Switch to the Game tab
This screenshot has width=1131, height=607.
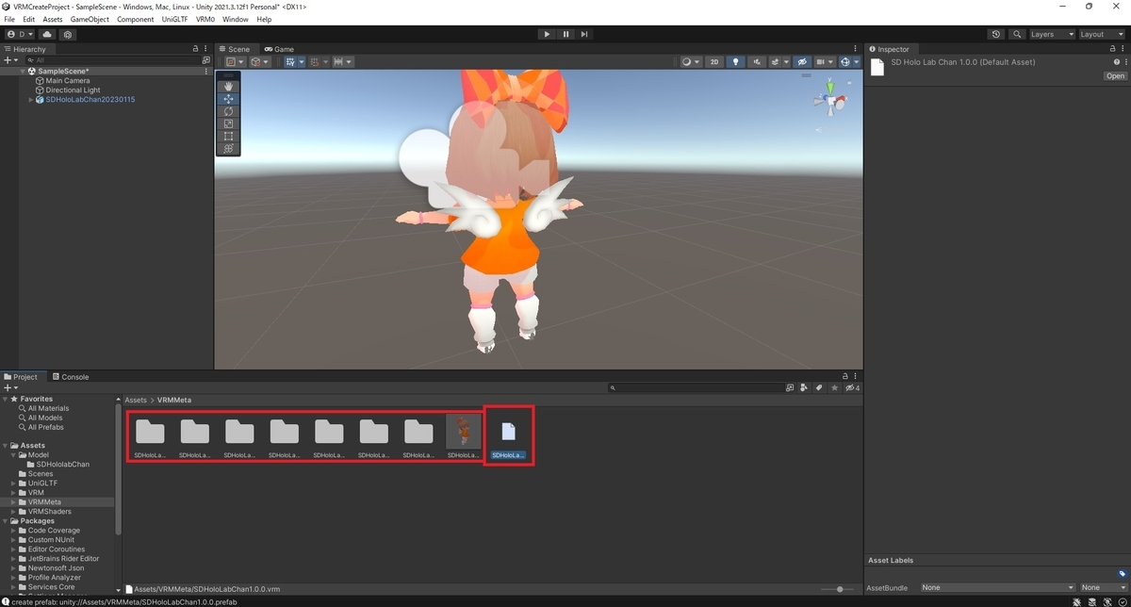[279, 49]
